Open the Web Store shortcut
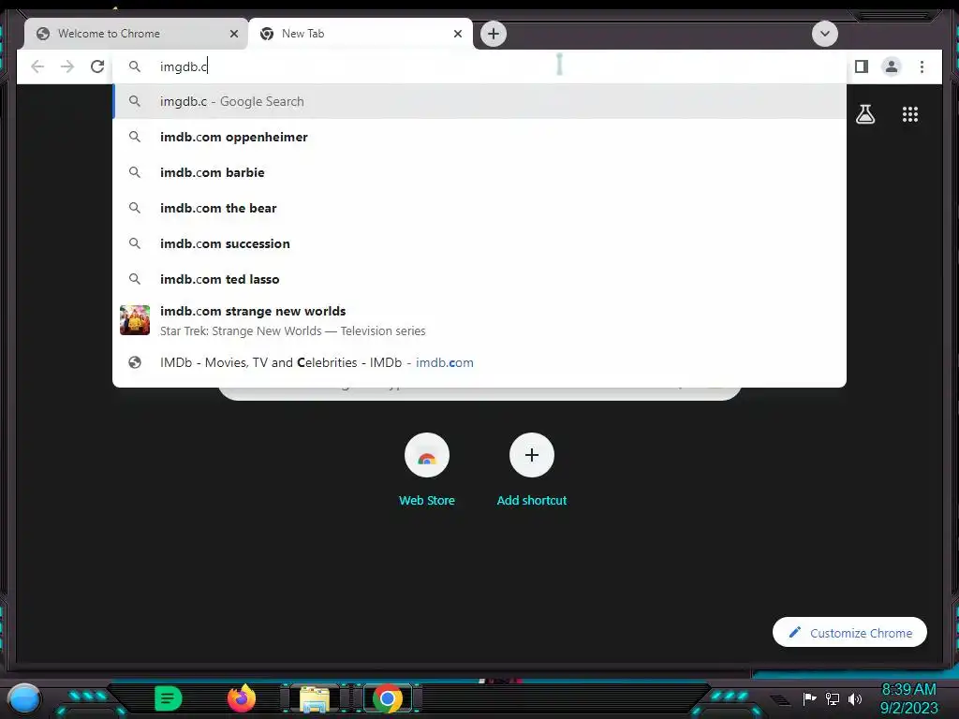 [427, 470]
